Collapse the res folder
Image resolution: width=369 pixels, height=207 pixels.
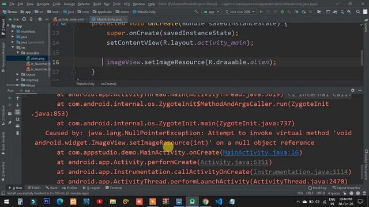click(13, 48)
